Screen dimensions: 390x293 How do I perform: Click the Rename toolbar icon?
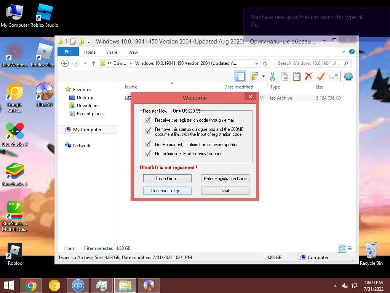point(333,76)
